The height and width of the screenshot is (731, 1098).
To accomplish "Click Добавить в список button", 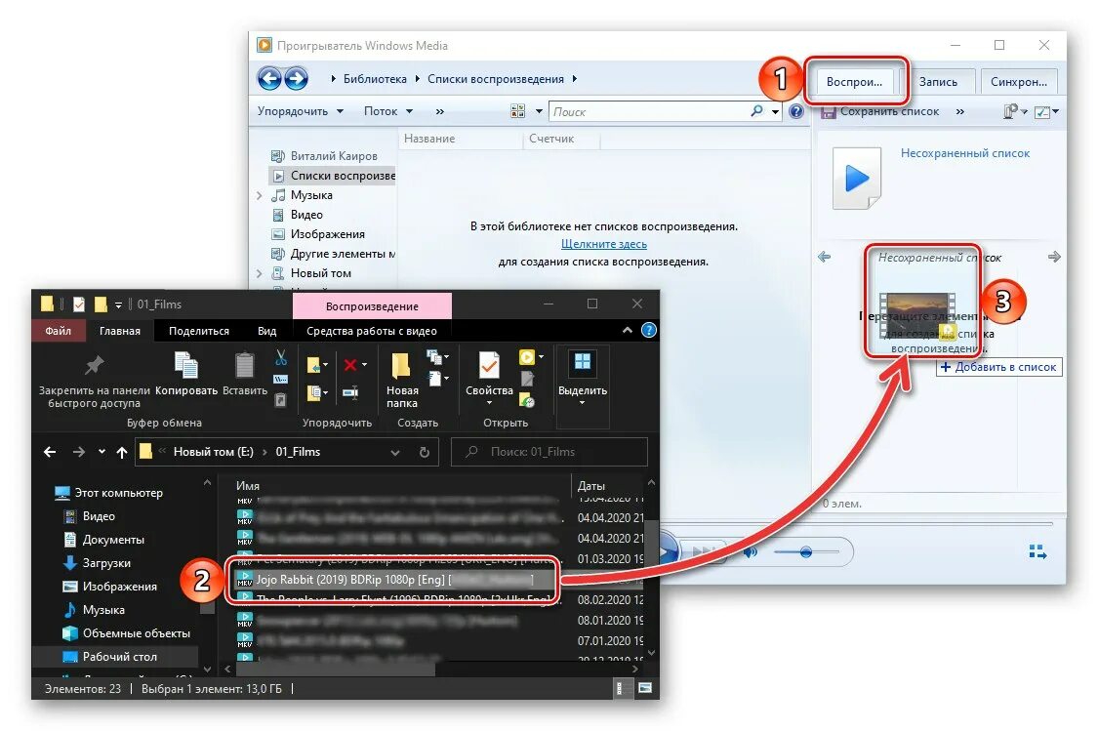I will (999, 367).
